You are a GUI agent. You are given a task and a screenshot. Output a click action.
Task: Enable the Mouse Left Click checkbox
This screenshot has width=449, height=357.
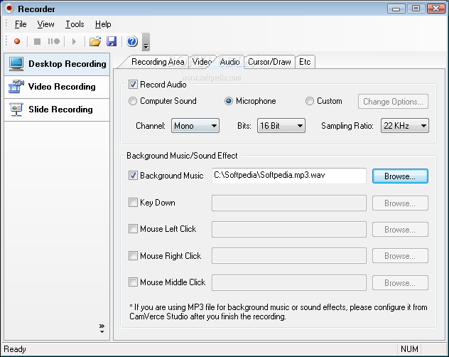[133, 229]
